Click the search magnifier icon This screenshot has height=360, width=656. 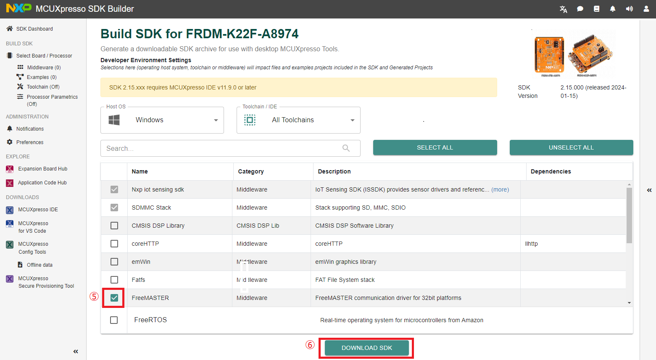click(x=346, y=148)
